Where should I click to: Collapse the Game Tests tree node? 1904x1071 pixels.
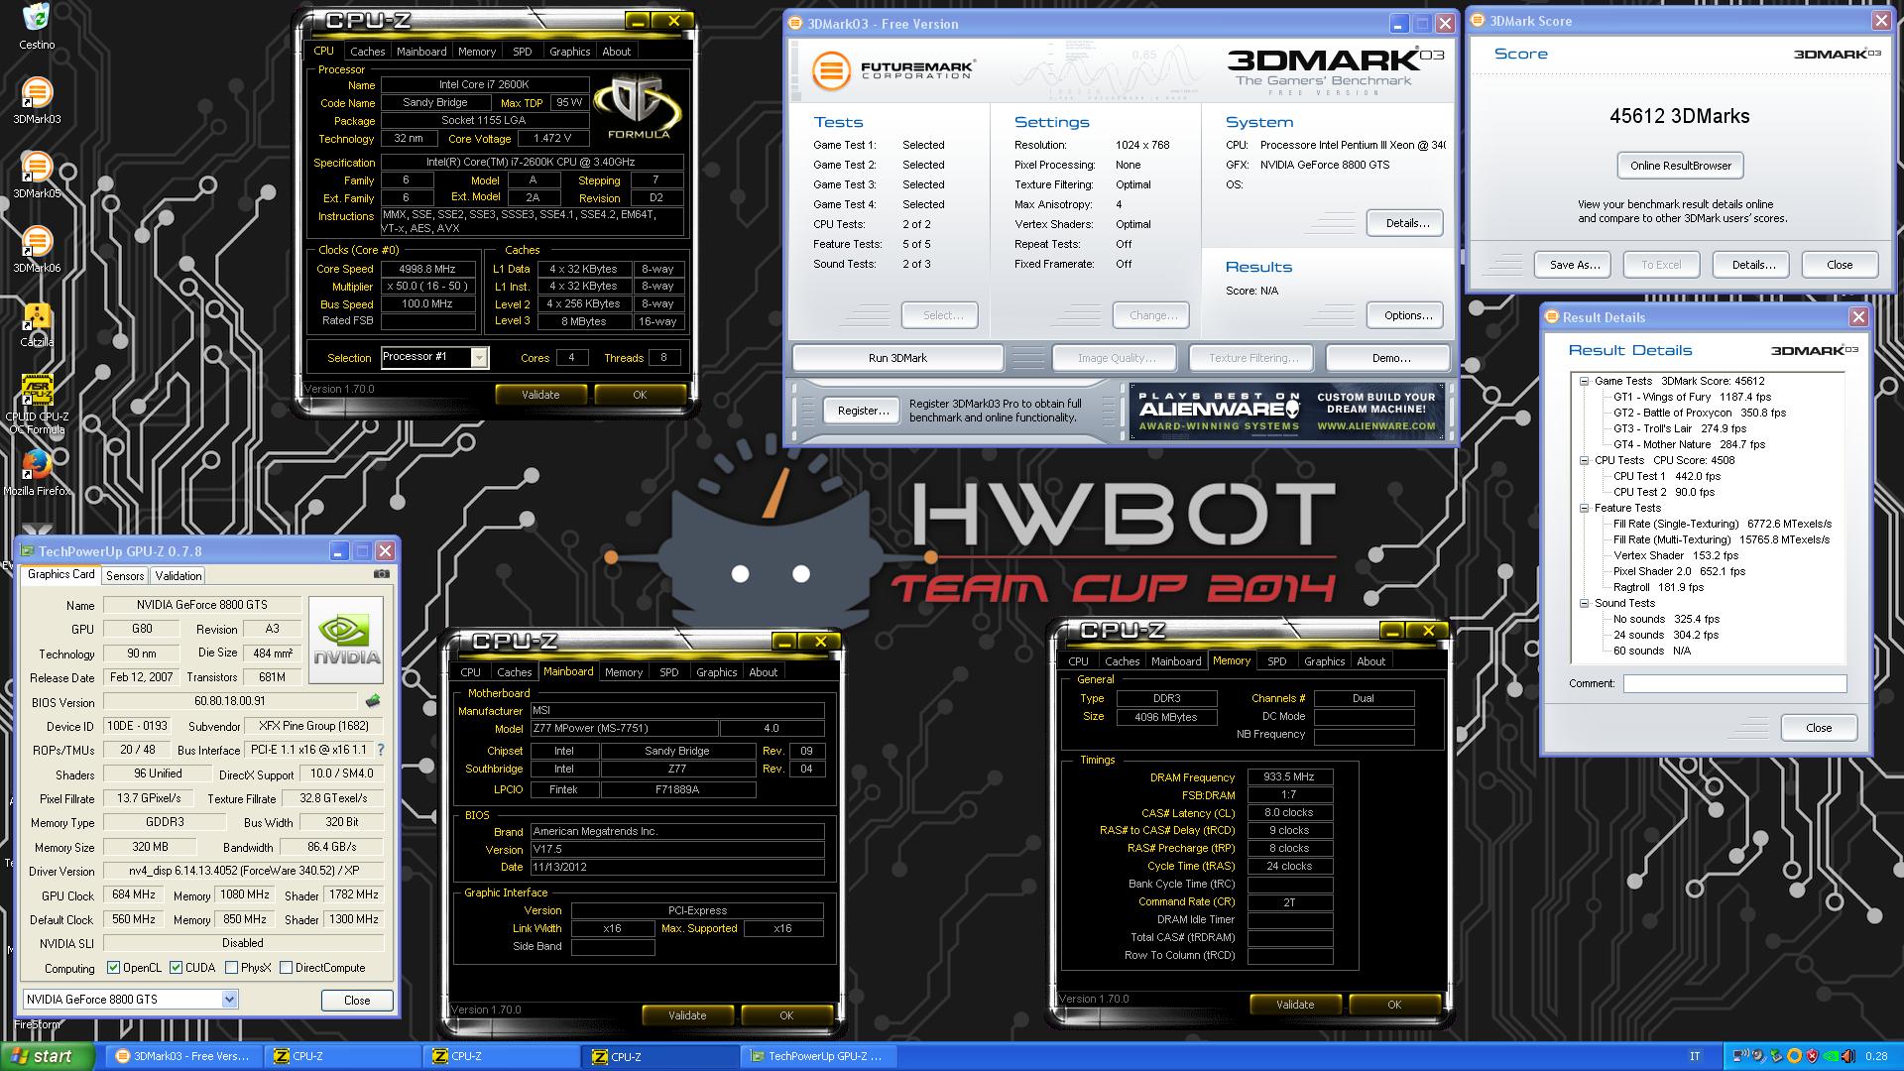[x=1585, y=381]
